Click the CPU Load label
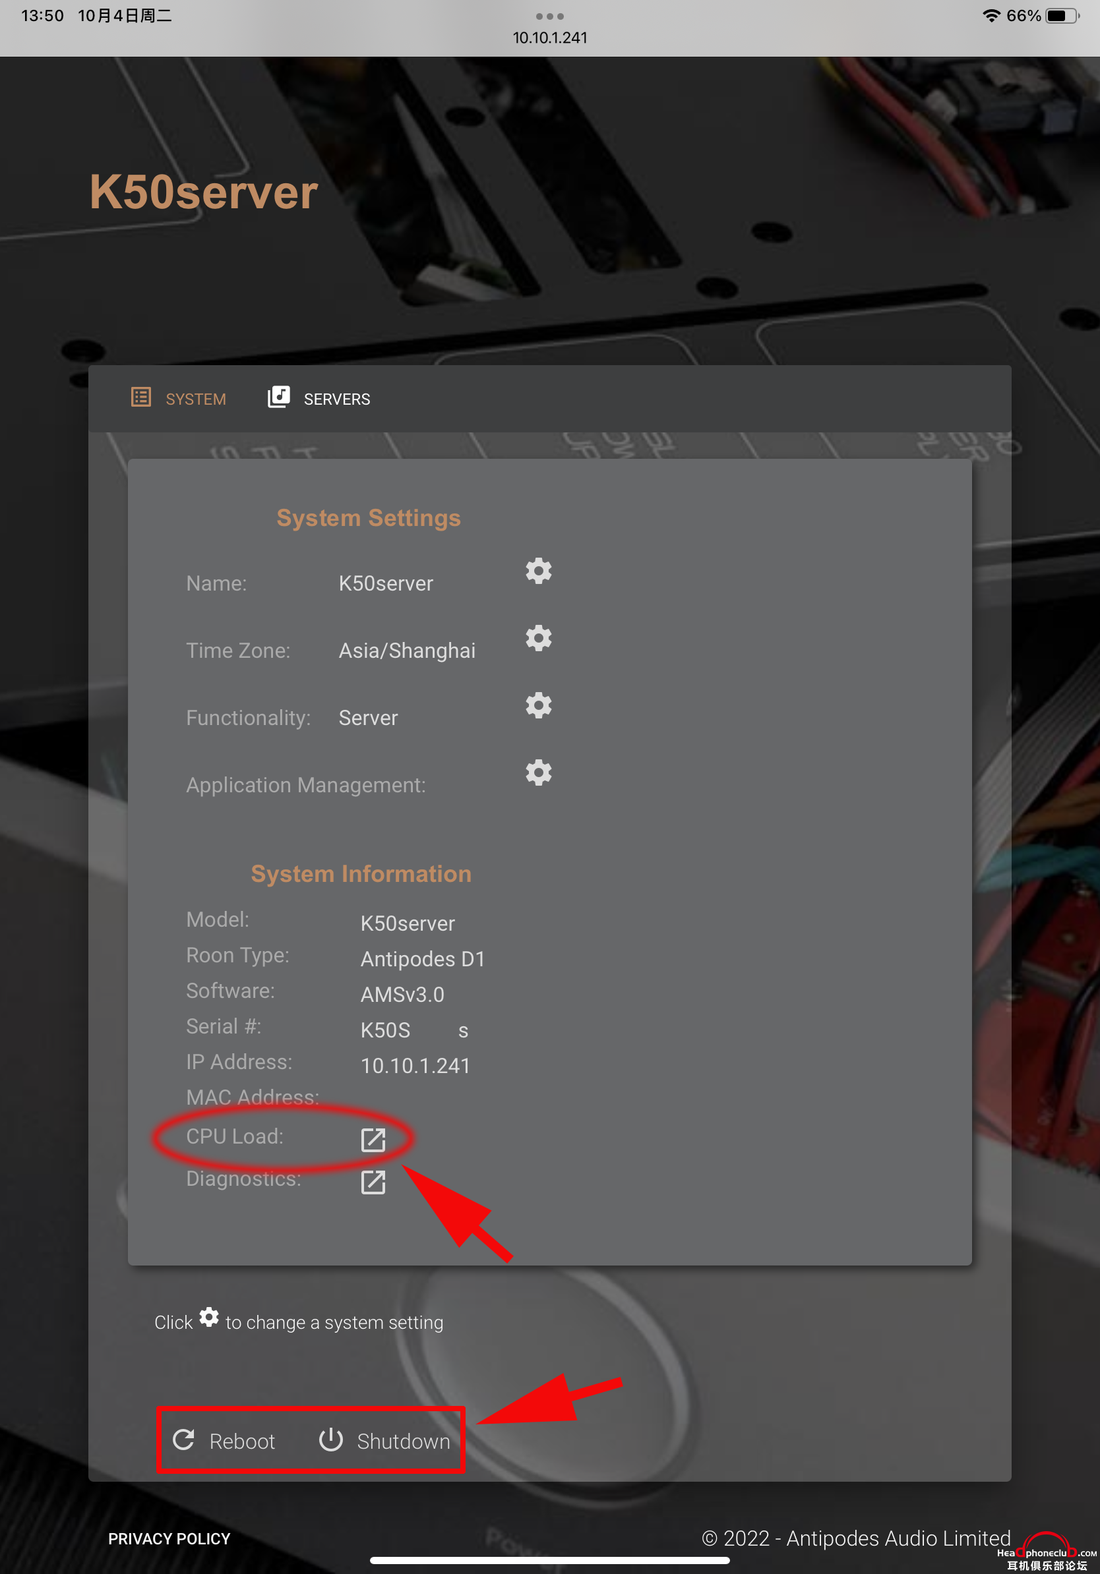This screenshot has width=1100, height=1574. 235,1136
